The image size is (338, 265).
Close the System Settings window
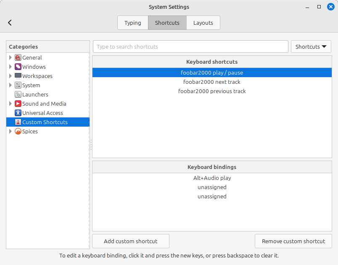pos(331,7)
